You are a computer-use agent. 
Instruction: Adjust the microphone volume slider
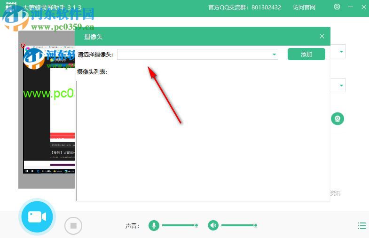click(x=180, y=225)
